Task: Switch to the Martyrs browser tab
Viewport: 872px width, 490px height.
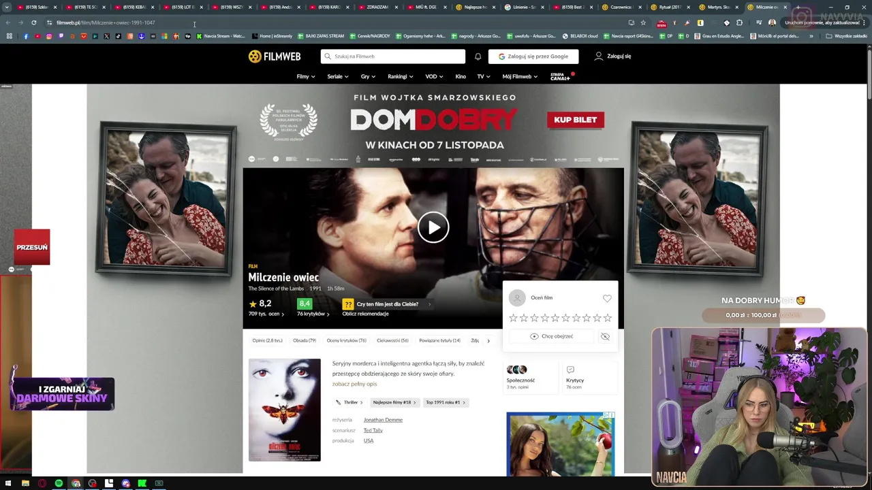Action: [717, 7]
